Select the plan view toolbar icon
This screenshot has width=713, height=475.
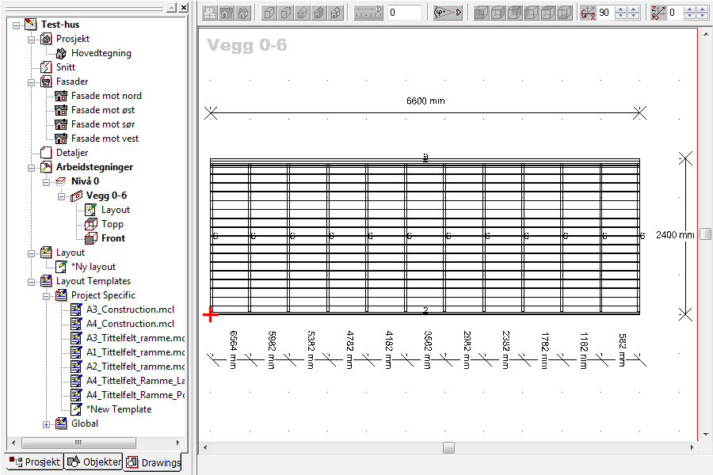210,13
